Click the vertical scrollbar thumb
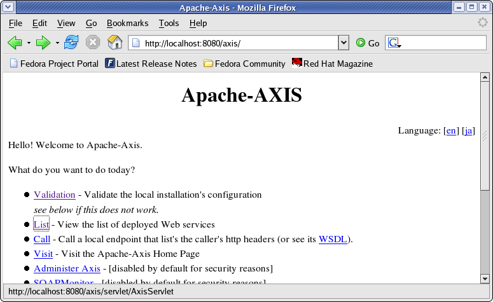 point(485,136)
